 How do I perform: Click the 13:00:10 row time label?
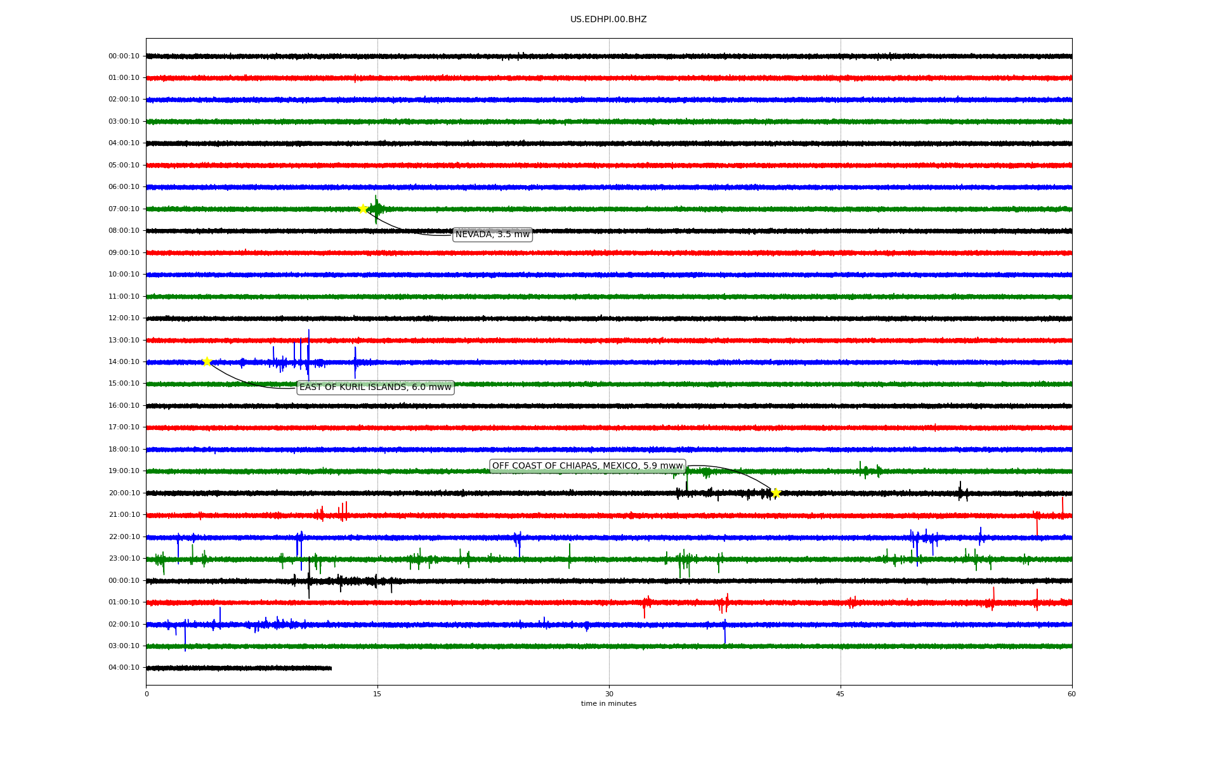[x=124, y=341]
